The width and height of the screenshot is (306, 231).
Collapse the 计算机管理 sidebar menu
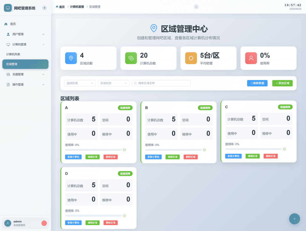click(x=25, y=44)
